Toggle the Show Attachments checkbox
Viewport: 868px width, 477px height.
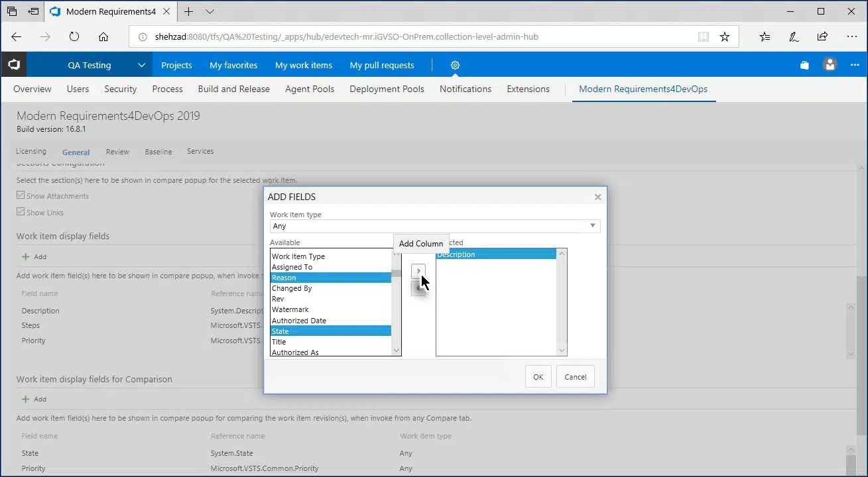(21, 196)
